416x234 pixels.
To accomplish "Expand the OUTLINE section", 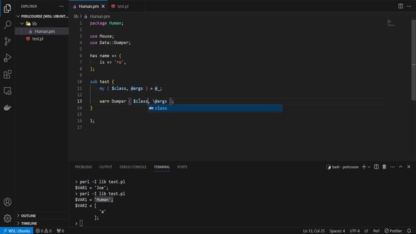I will coord(42,216).
